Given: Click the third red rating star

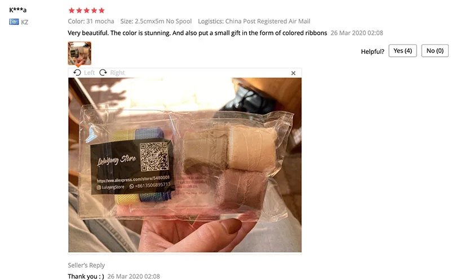Looking at the screenshot, I should (87, 11).
